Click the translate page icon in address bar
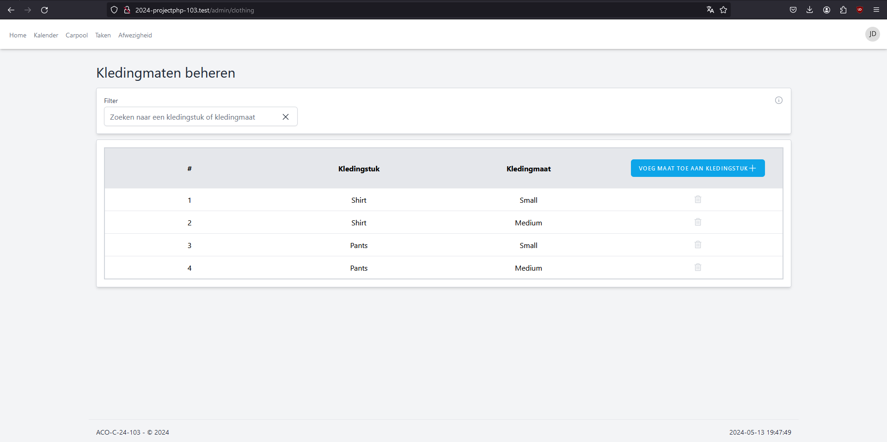887x442 pixels. 710,10
